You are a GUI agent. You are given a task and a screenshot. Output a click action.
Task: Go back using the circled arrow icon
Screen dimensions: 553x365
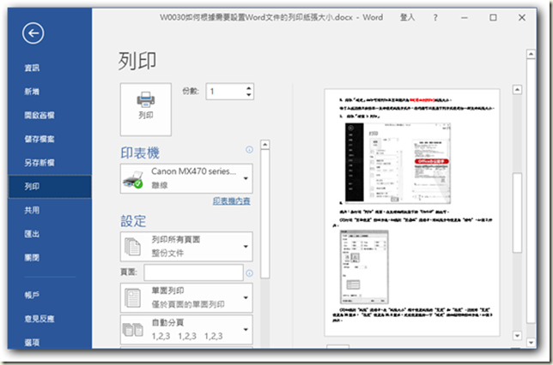[x=33, y=33]
